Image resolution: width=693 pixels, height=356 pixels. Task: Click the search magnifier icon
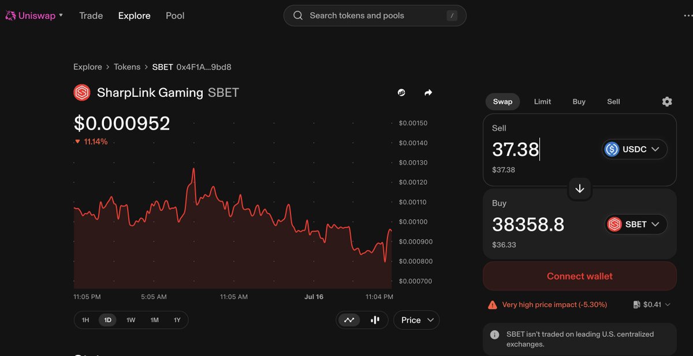(x=298, y=16)
